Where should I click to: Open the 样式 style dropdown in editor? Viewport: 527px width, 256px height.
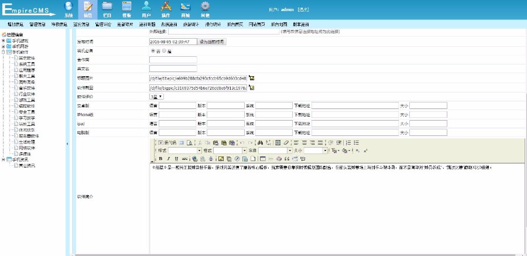coord(185,151)
